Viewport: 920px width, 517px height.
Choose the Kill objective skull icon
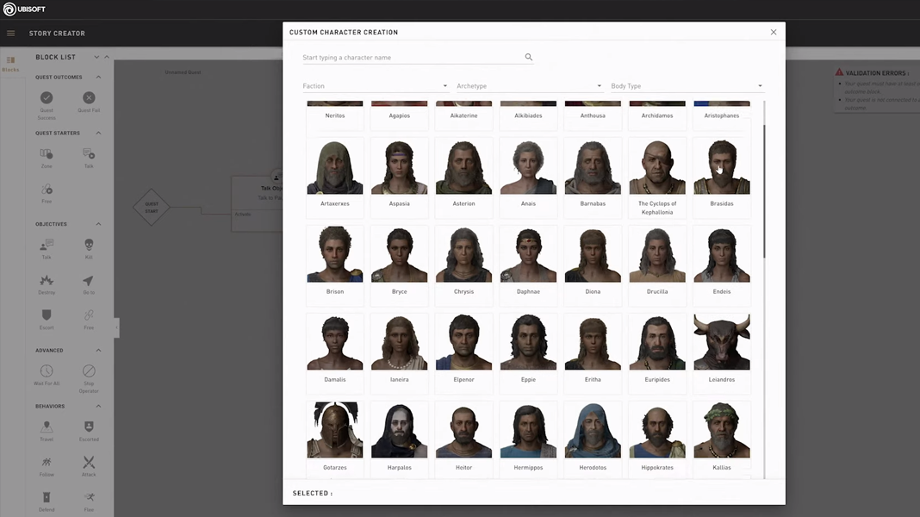pyautogui.click(x=89, y=245)
